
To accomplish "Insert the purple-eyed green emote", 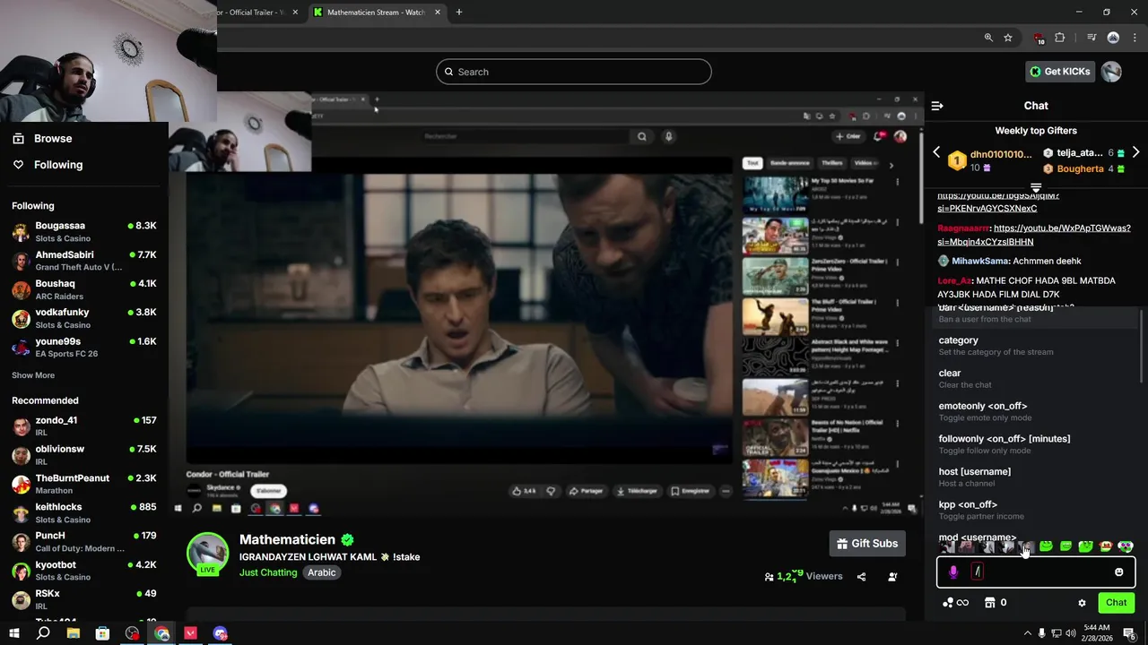I will 1126,546.
